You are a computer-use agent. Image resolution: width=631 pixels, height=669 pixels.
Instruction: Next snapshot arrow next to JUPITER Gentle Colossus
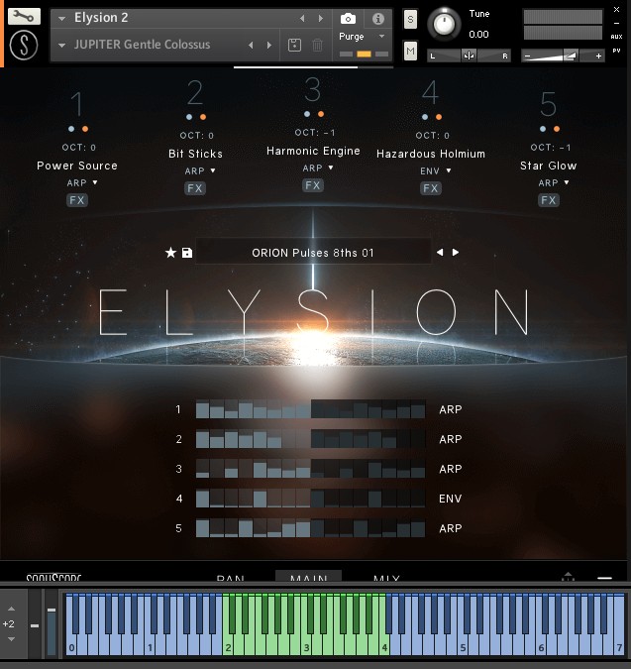(269, 45)
